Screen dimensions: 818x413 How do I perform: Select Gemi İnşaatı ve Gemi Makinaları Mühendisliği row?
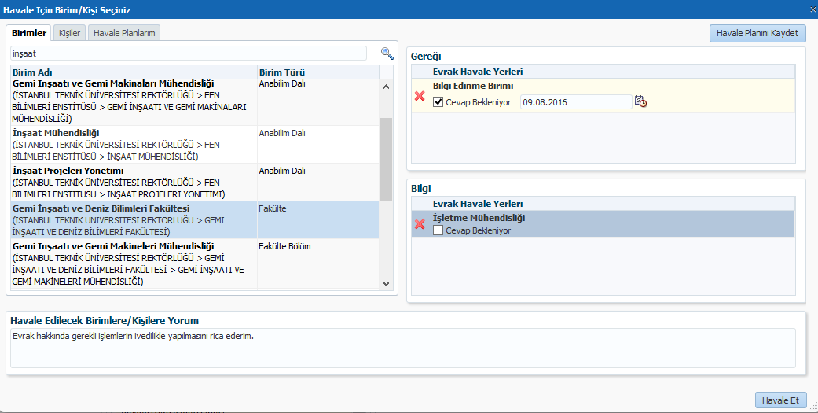[195, 102]
